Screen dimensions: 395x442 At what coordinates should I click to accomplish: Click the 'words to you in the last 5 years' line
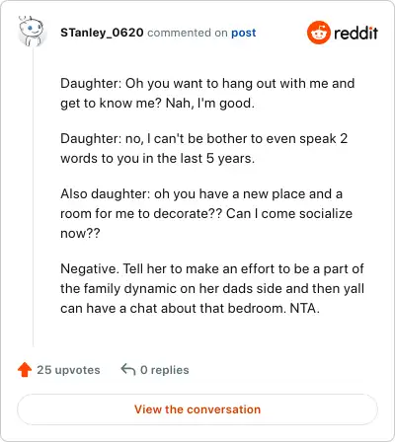[157, 159]
